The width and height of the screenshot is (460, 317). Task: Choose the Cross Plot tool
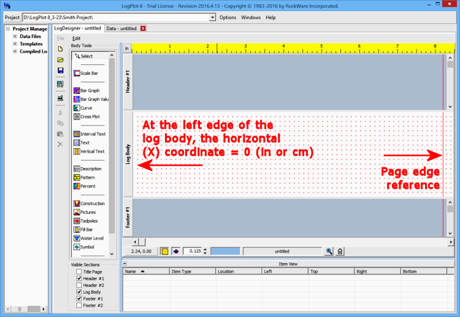(90, 116)
